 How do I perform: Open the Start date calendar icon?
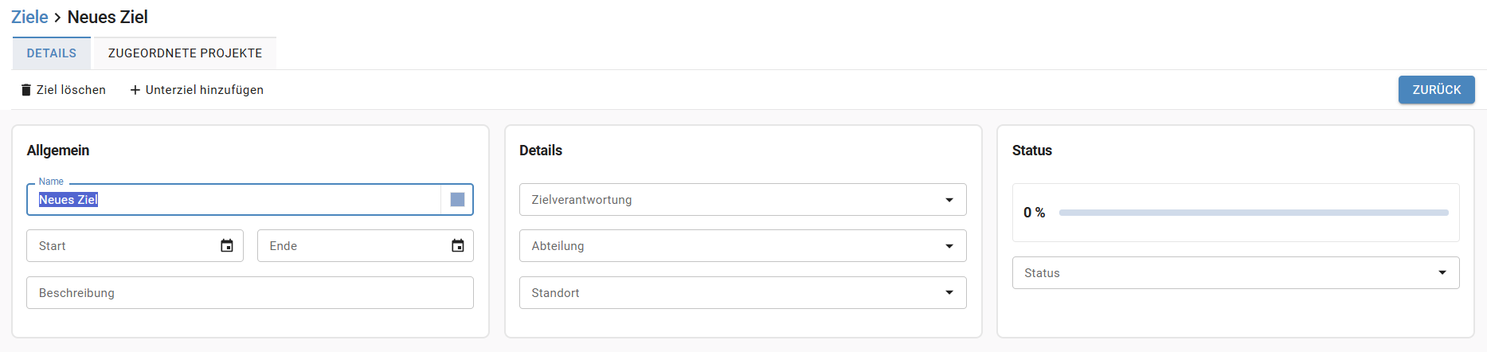tap(227, 246)
